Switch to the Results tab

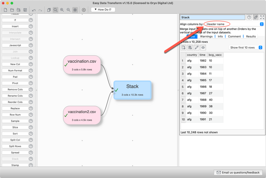click(x=251, y=36)
